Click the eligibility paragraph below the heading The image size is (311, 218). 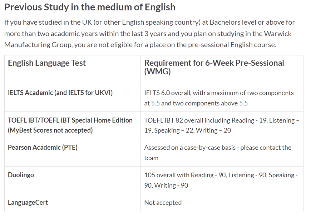[149, 34]
